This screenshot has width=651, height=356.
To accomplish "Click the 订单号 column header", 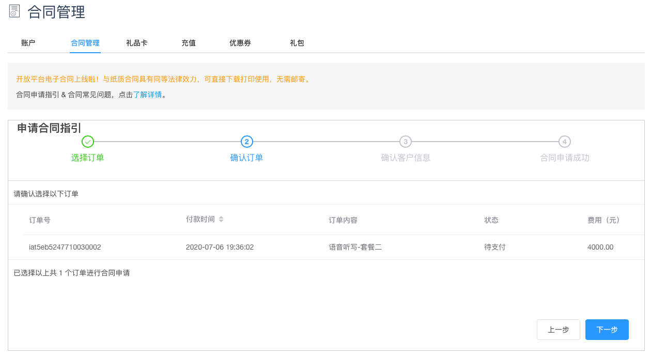I will (40, 220).
